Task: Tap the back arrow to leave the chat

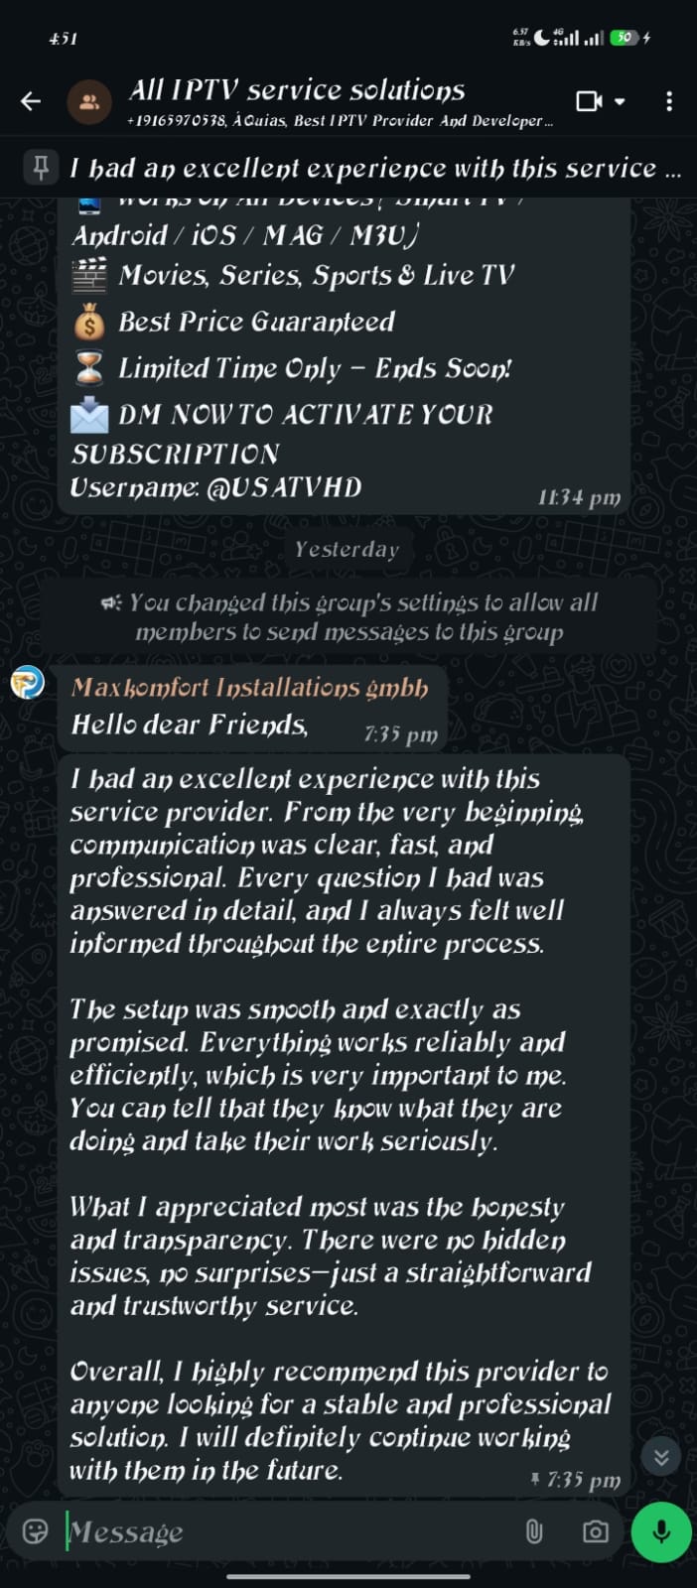Action: click(x=30, y=100)
